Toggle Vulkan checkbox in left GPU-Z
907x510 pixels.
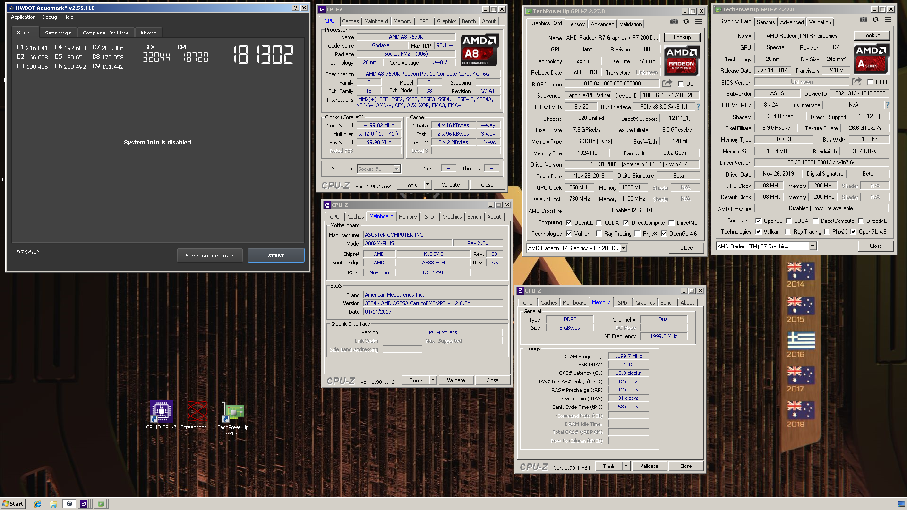pos(569,234)
